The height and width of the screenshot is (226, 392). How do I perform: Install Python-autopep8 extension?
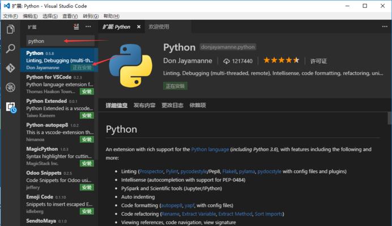coord(87,140)
